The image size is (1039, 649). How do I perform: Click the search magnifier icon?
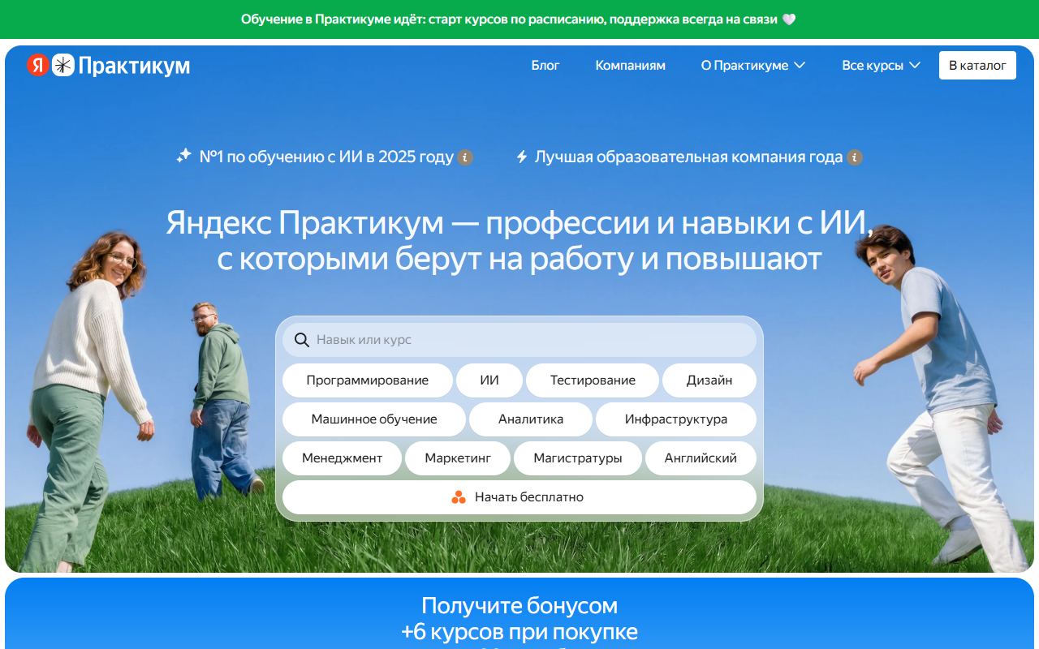click(302, 340)
